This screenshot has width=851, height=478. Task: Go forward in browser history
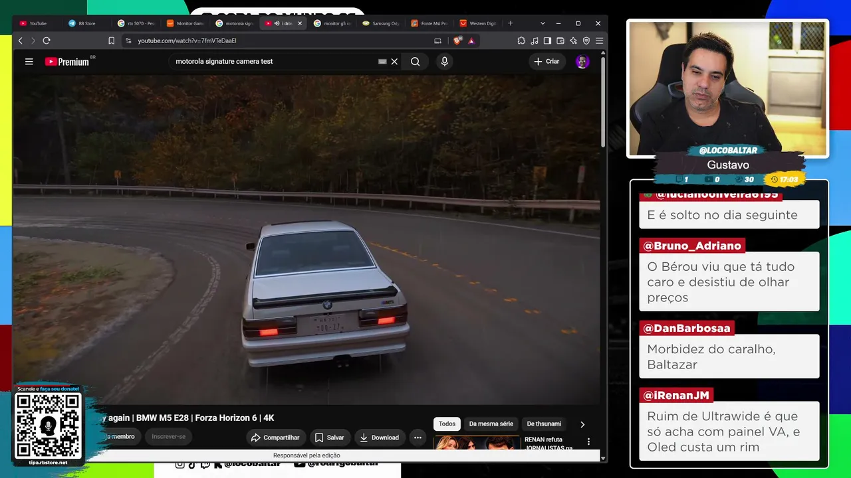click(33, 40)
